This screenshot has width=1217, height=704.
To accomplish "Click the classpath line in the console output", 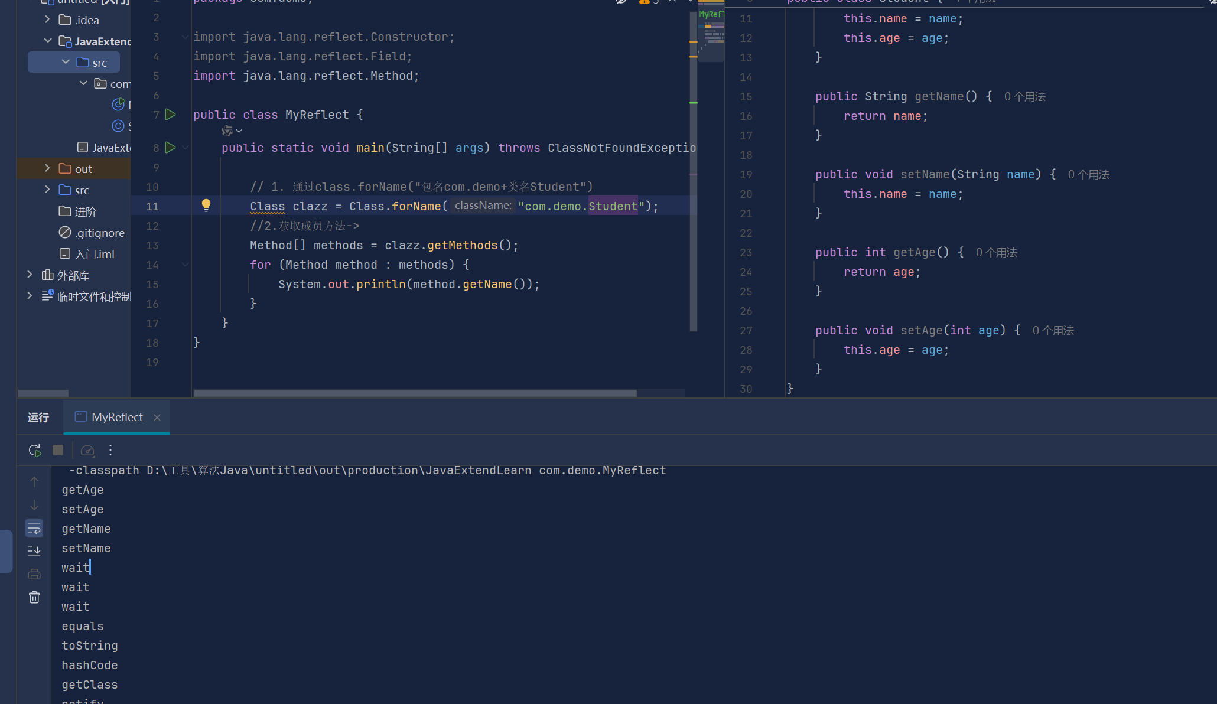I will coord(367,470).
